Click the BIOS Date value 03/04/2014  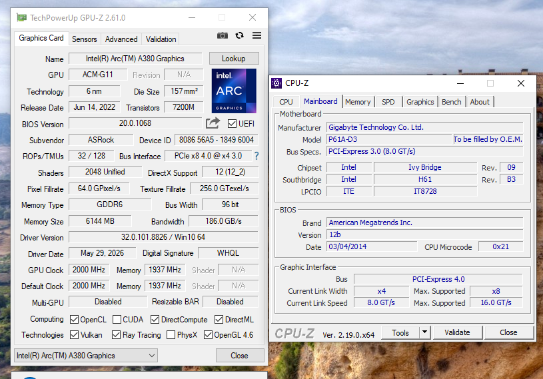pyautogui.click(x=372, y=246)
